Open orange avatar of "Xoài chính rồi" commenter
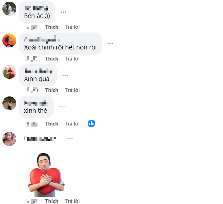 9,40
